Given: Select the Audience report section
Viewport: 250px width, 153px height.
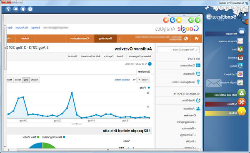Looking at the screenshot, I should (x=192, y=109).
